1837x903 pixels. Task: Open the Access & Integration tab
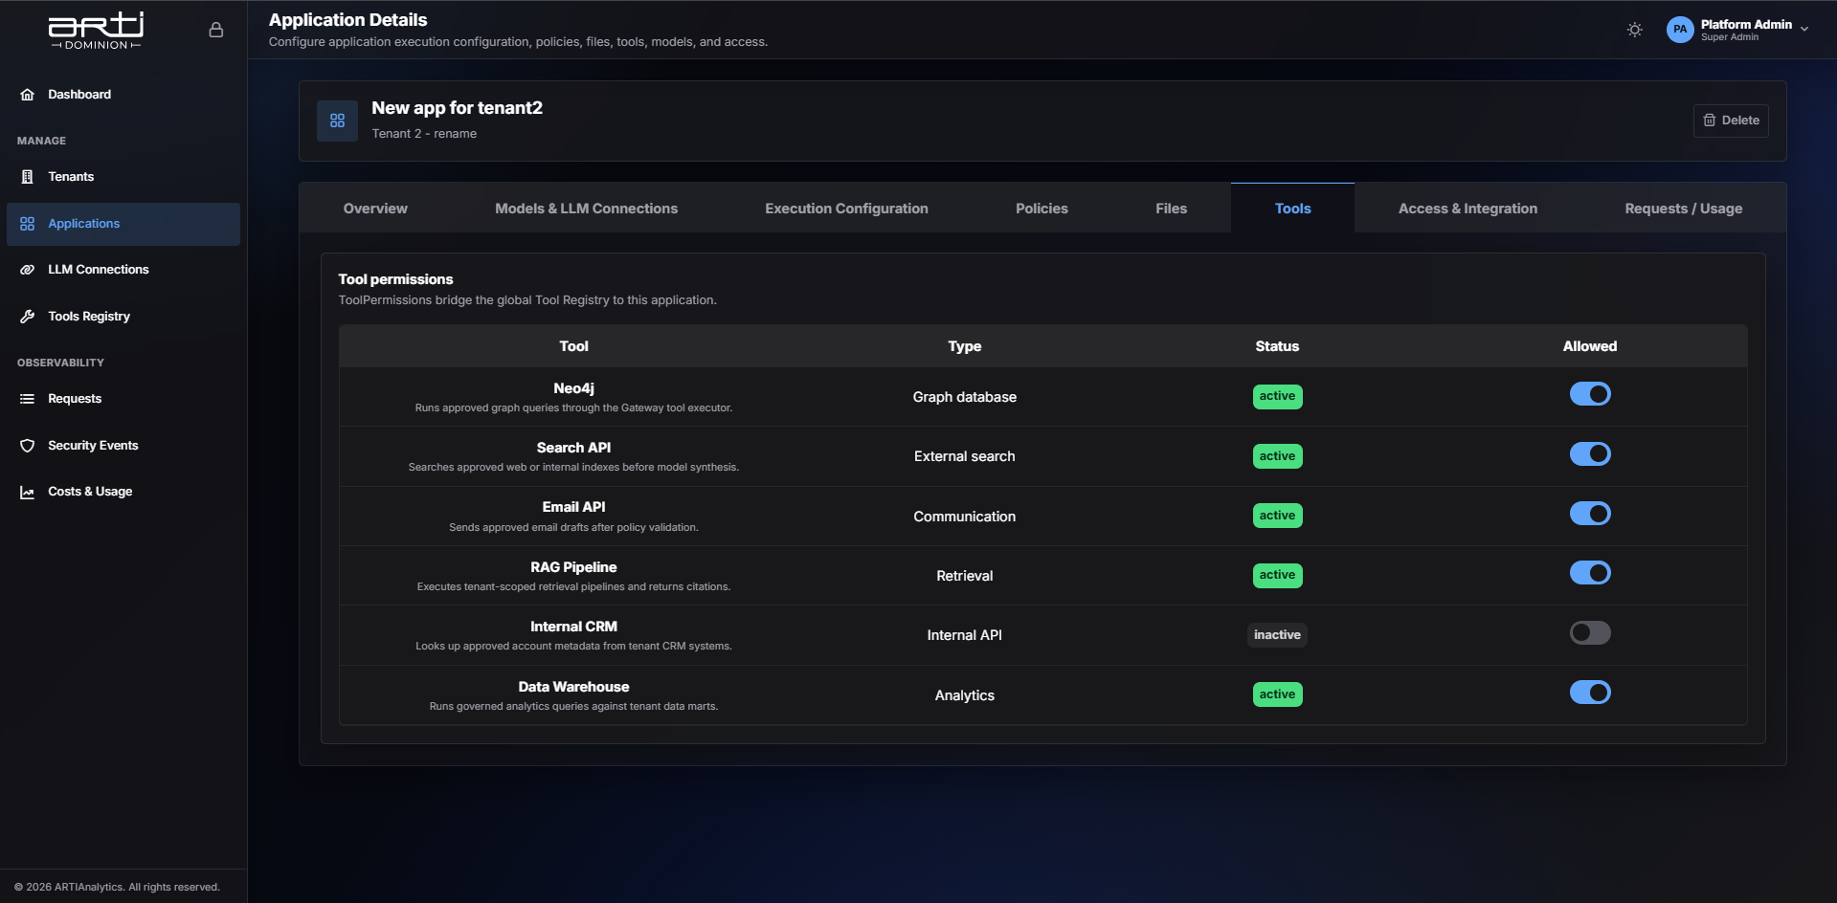(1467, 209)
